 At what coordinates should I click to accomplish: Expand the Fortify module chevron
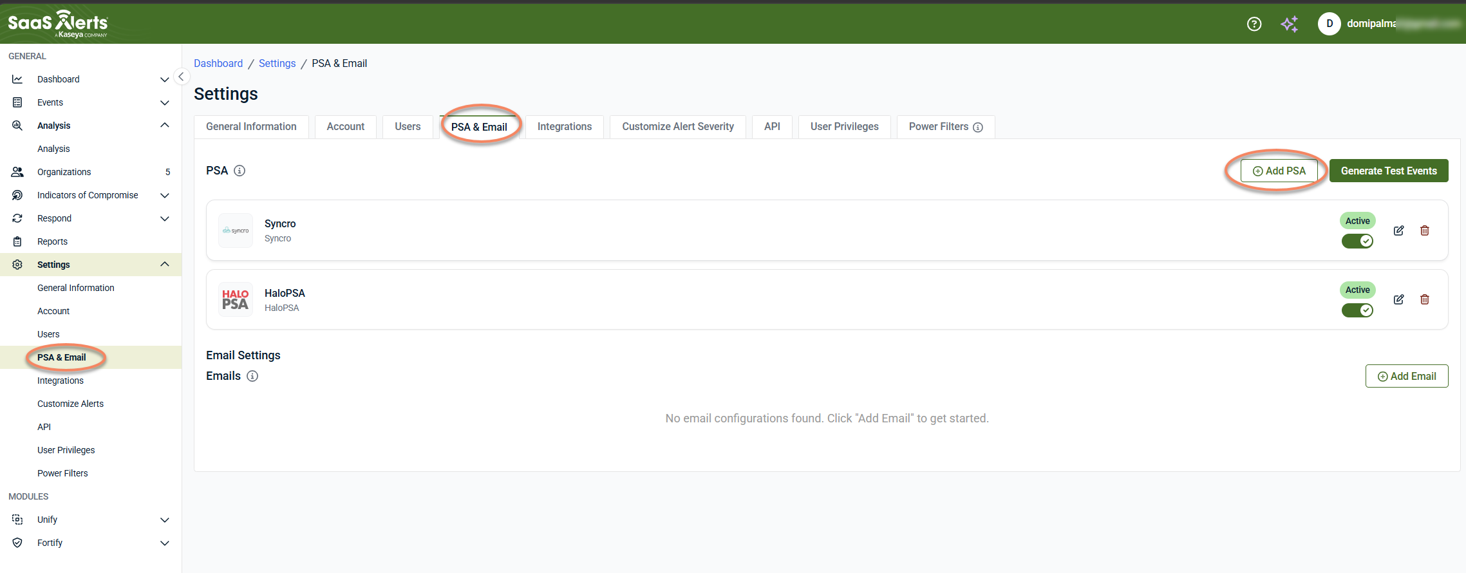[x=165, y=543]
